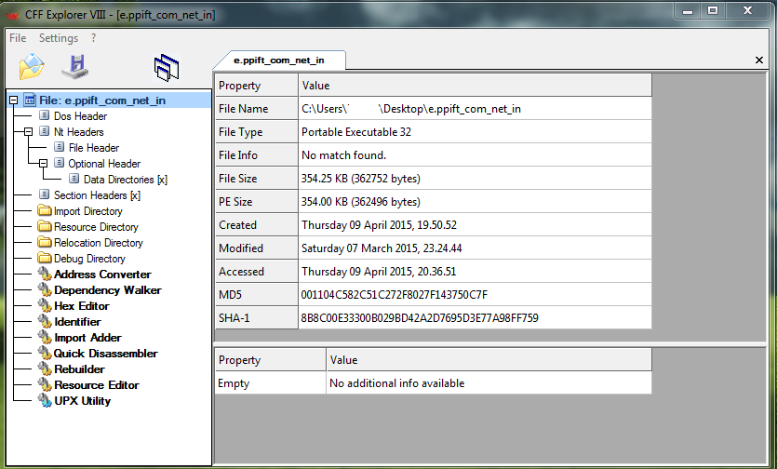Click the Import Directory folder icon

(x=45, y=210)
